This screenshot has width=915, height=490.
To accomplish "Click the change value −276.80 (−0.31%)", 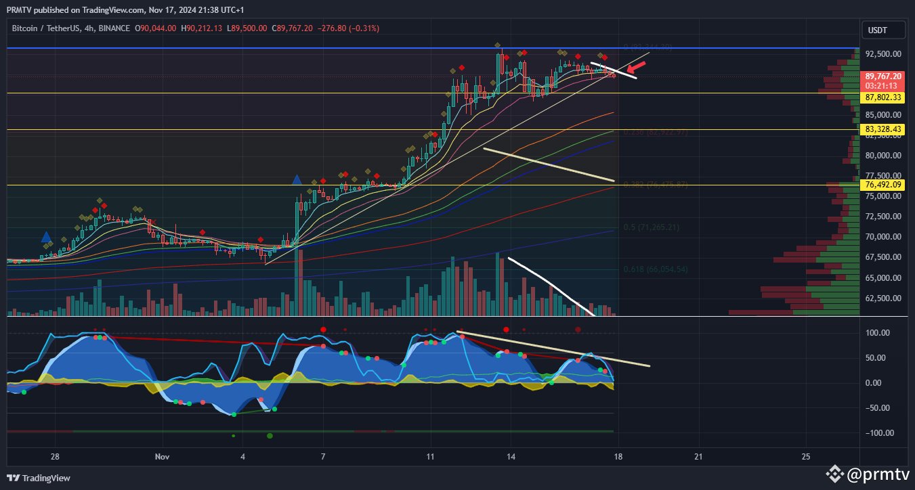I will [348, 28].
